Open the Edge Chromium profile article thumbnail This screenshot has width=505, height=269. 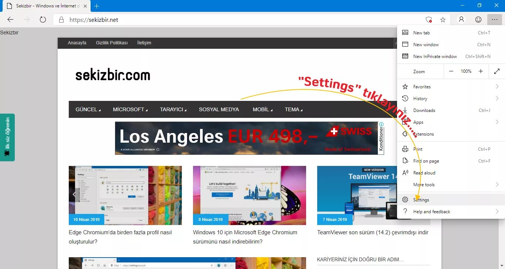(125, 195)
